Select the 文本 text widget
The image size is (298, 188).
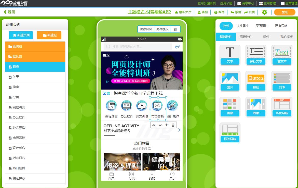tap(230, 55)
